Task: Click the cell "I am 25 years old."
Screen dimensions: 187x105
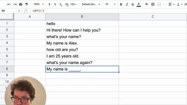Action: pos(82,56)
